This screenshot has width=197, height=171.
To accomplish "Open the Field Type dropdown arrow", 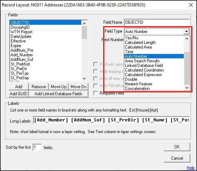I will click(186, 31).
